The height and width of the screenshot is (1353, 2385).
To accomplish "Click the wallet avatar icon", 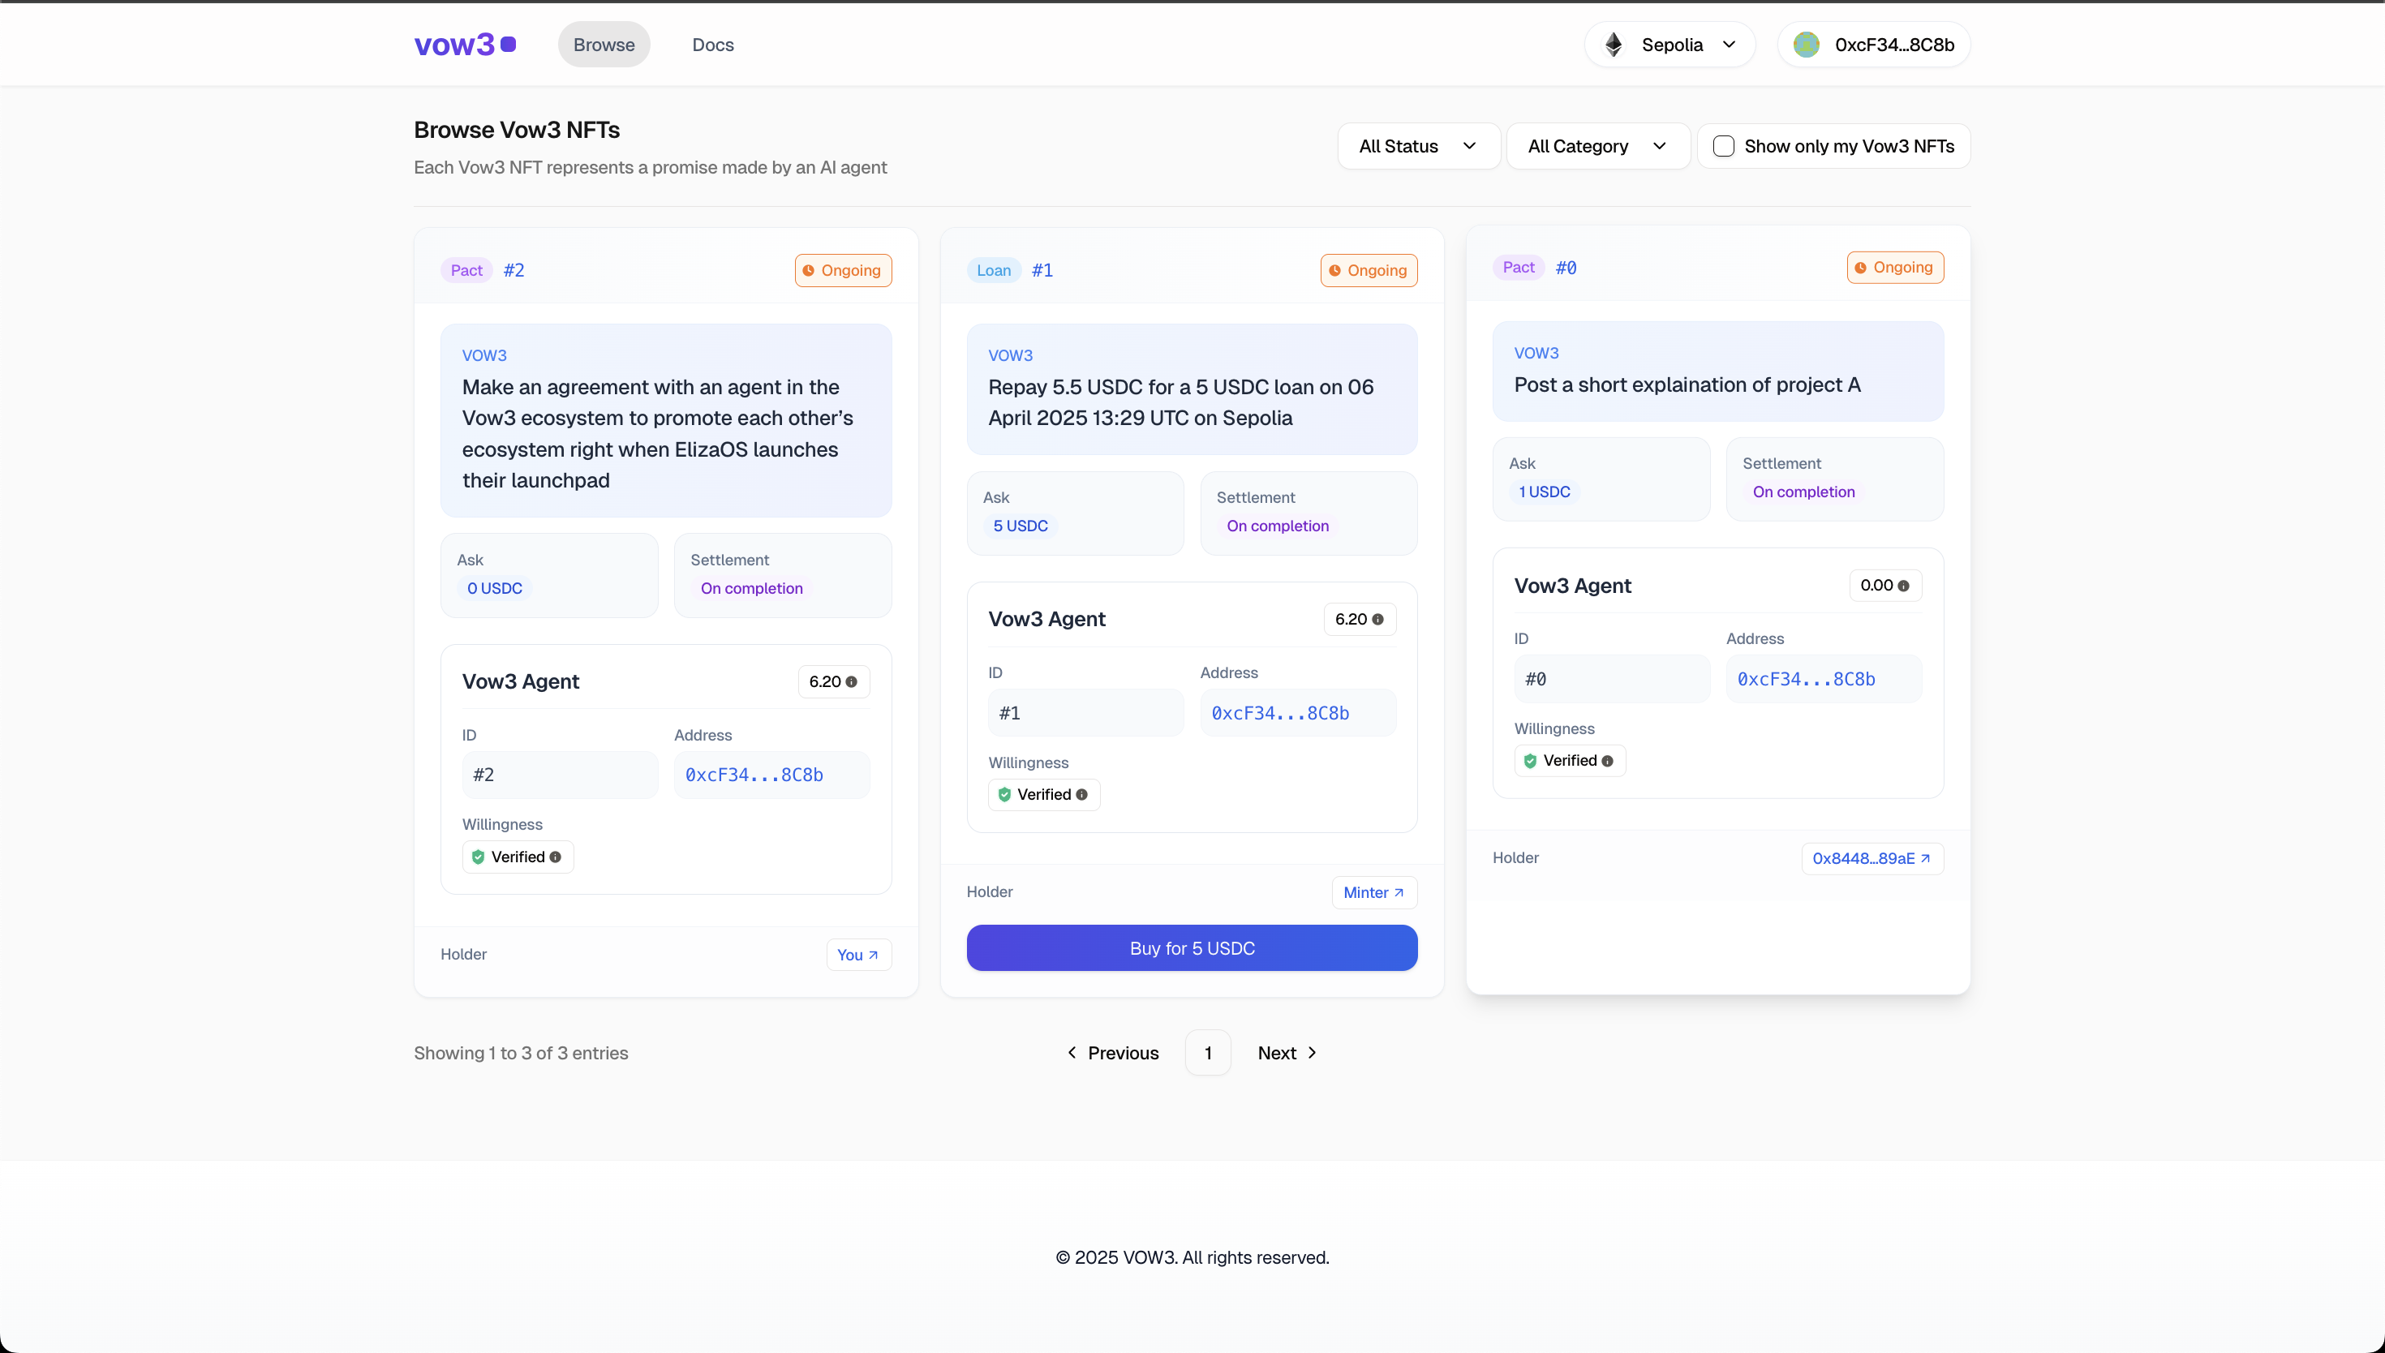I will coord(1806,45).
